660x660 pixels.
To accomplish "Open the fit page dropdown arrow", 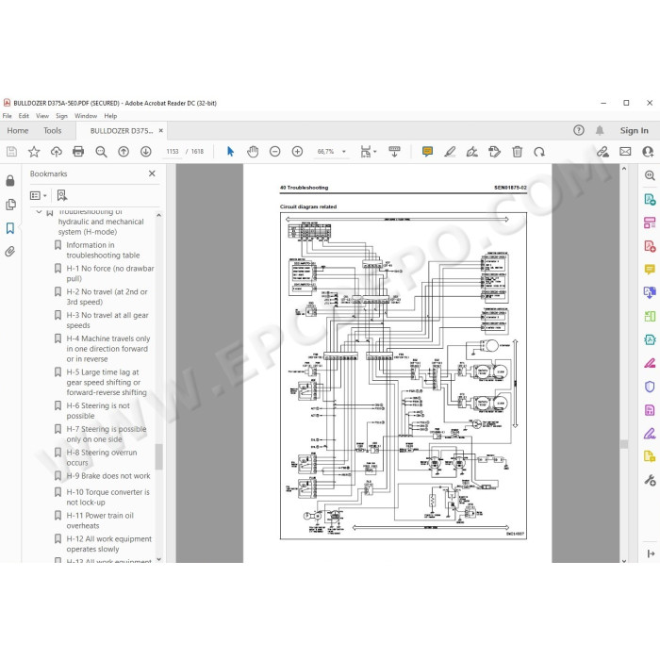I will pyautogui.click(x=375, y=152).
